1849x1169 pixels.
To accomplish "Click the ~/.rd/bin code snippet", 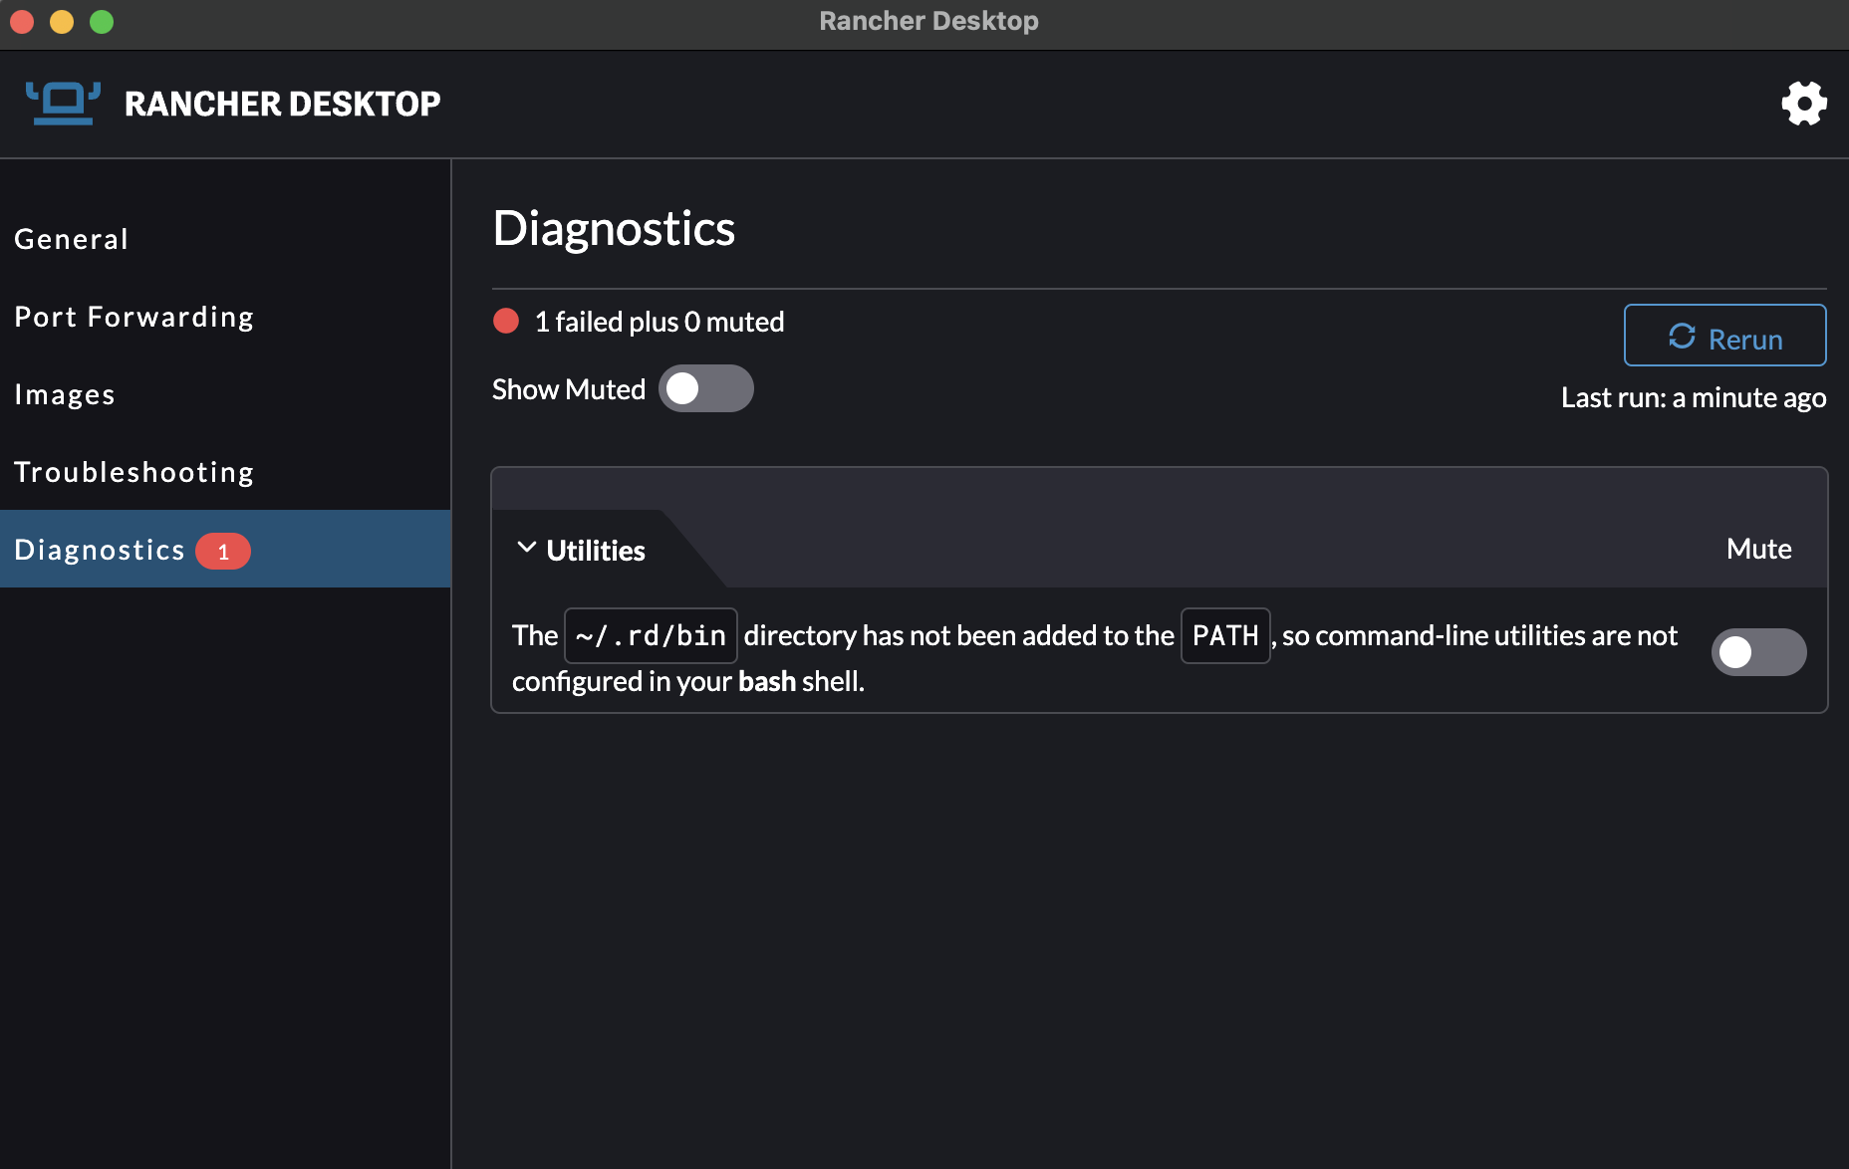I will (x=650, y=635).
